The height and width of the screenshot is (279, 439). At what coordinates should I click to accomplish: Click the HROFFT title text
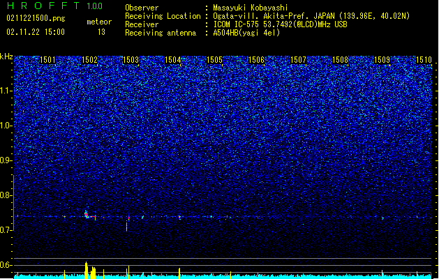pyautogui.click(x=44, y=6)
